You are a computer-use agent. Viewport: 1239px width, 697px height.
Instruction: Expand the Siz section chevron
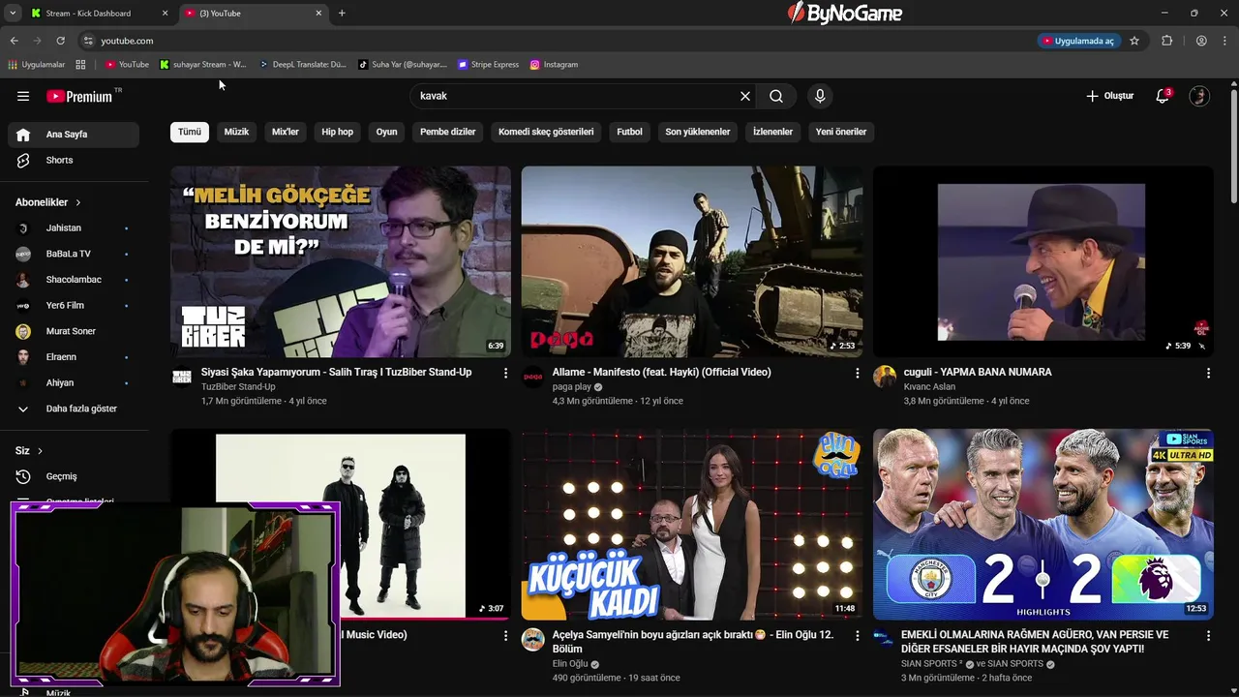pyautogui.click(x=41, y=451)
